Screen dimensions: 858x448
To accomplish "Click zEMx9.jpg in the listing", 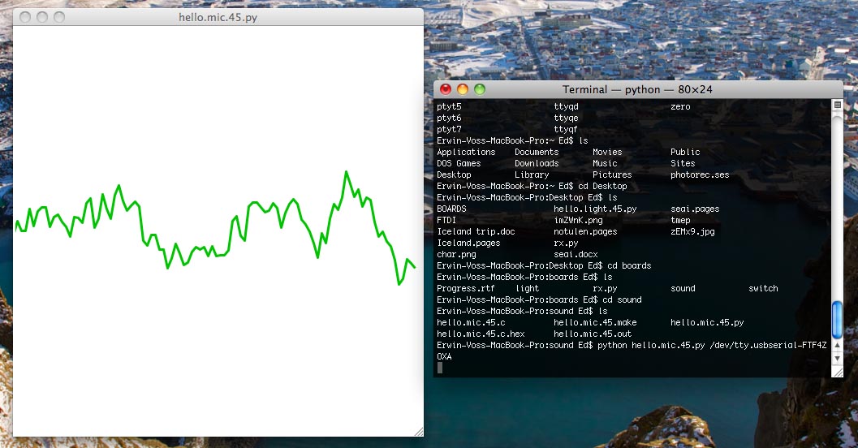I will (x=692, y=232).
